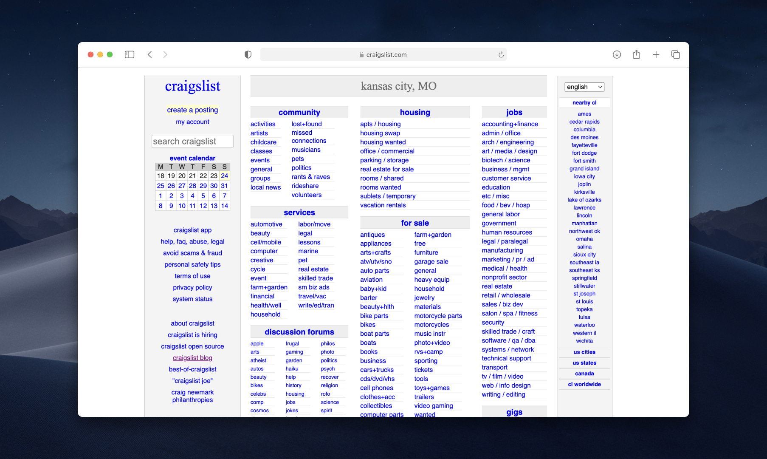Click the craigslist logo link

tap(192, 86)
